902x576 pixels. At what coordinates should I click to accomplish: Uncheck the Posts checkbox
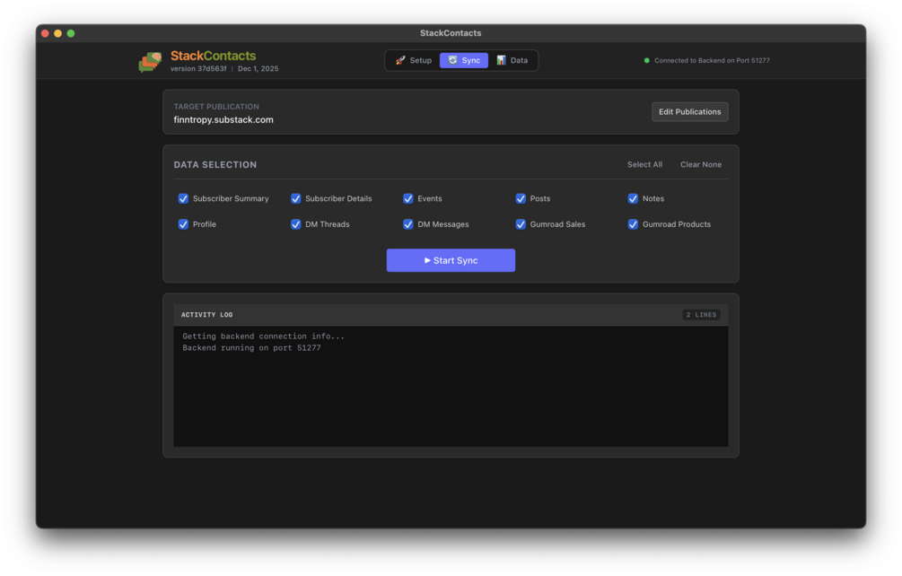521,198
